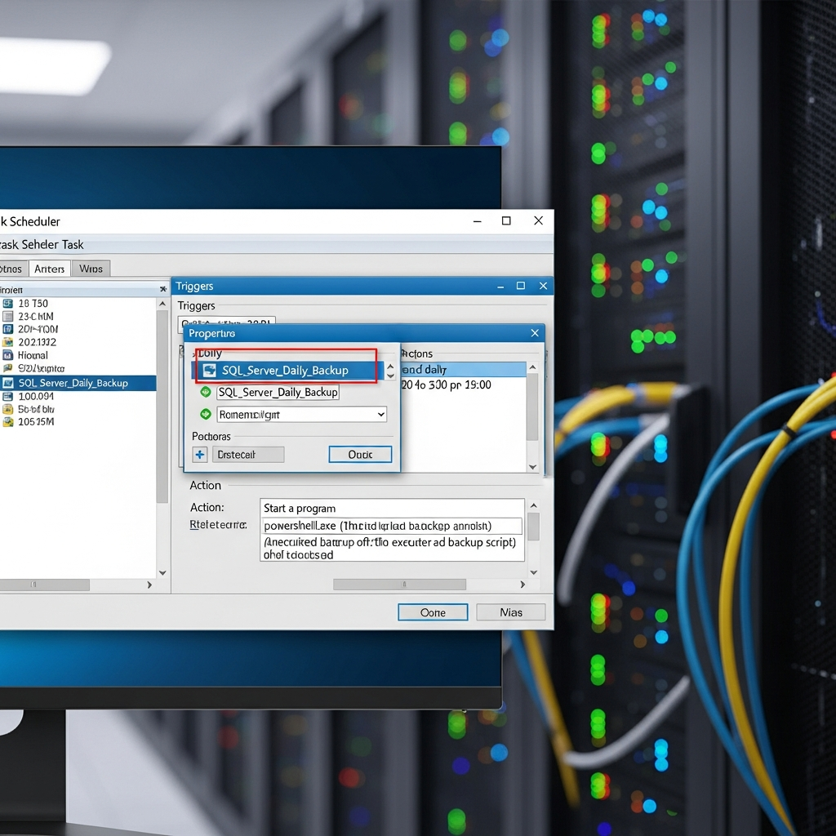Click the horizontal scrollbar under the Action area
The width and height of the screenshot is (836, 836).
coord(400,584)
